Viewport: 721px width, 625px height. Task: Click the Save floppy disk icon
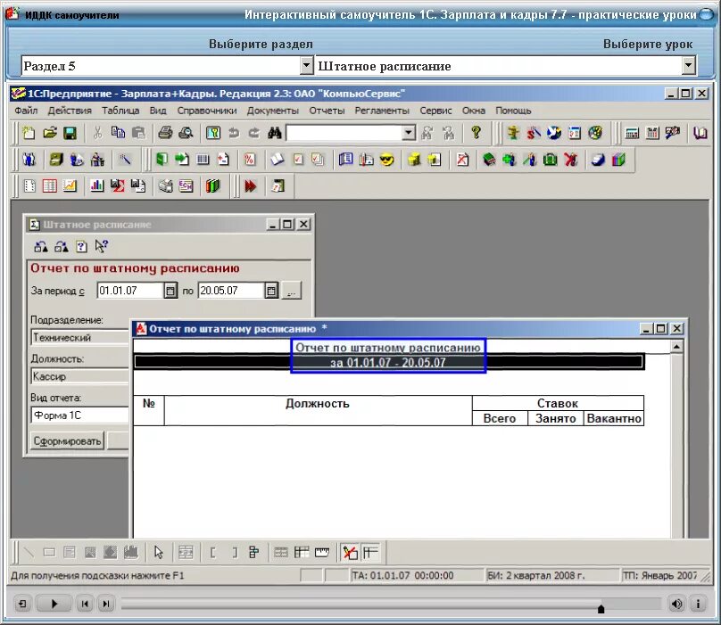tap(70, 133)
